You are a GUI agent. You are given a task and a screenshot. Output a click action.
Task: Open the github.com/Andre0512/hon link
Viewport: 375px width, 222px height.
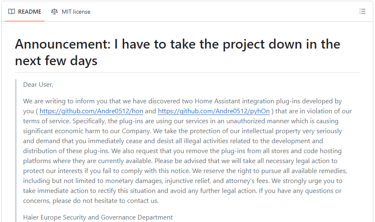[91, 111]
